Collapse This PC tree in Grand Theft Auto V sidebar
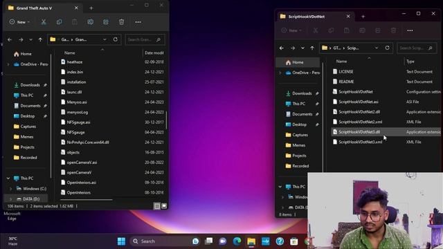 [8, 178]
